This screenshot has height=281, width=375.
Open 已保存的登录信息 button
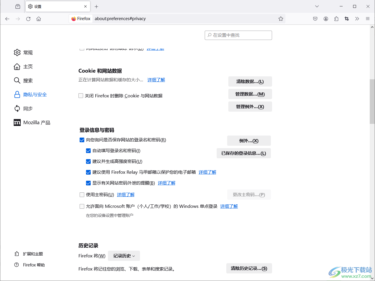pyautogui.click(x=244, y=153)
